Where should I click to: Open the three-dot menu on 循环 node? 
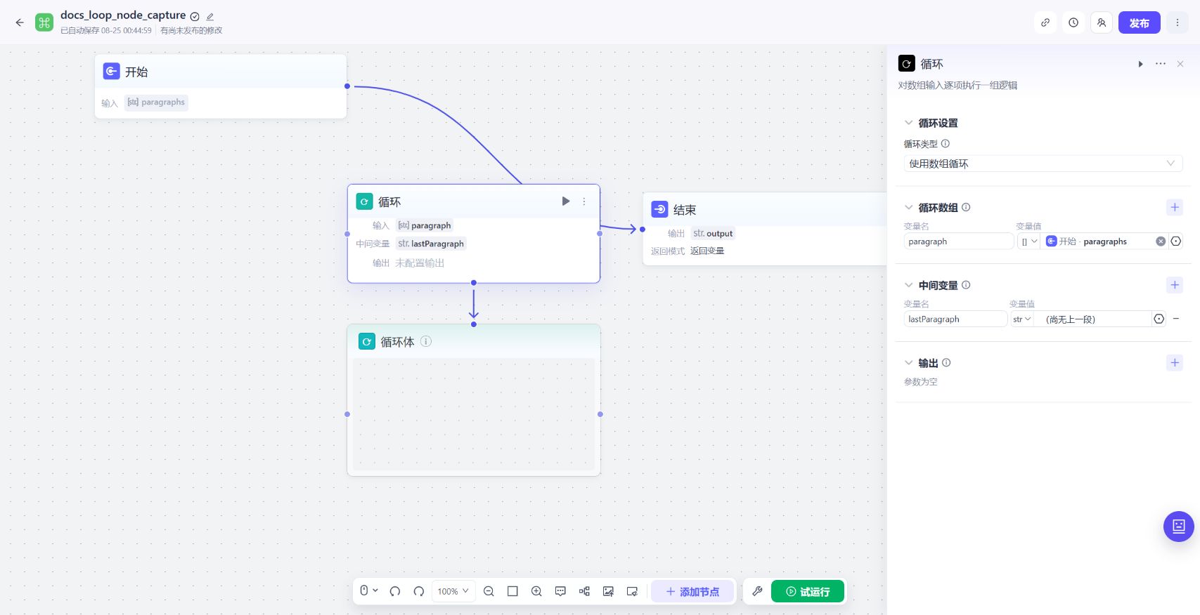coord(583,201)
